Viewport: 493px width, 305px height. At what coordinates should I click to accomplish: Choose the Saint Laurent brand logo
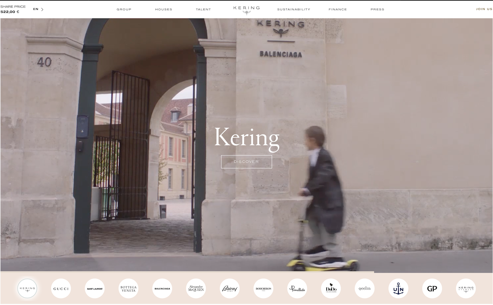[x=95, y=289]
